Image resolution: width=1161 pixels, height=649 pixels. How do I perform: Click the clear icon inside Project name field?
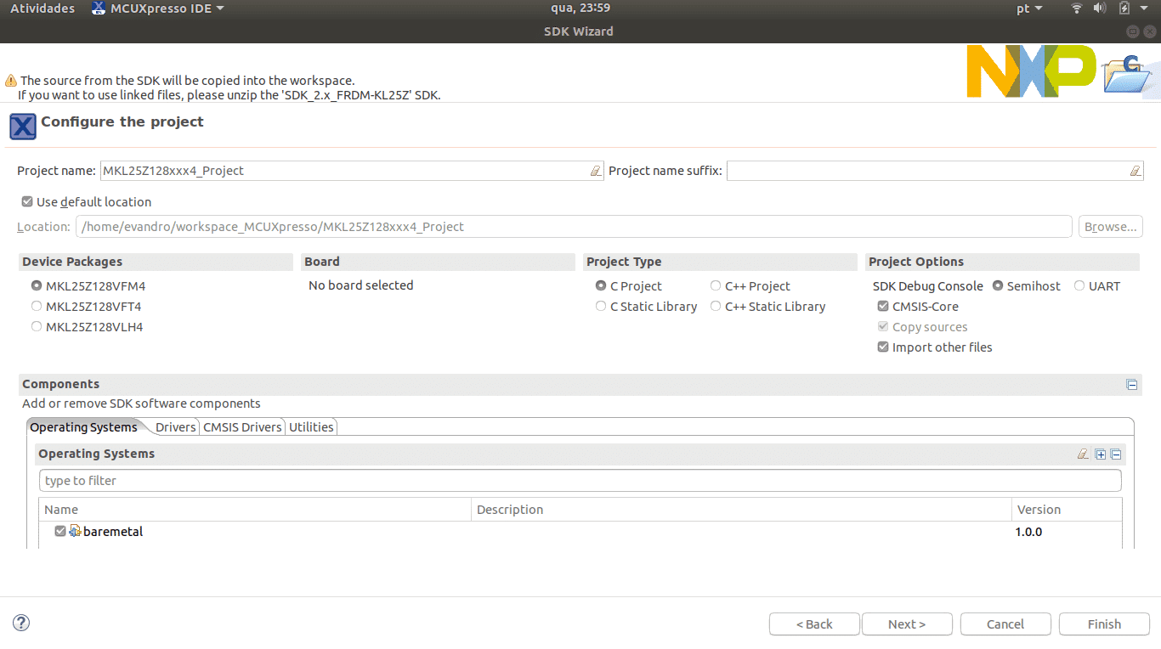pyautogui.click(x=595, y=170)
